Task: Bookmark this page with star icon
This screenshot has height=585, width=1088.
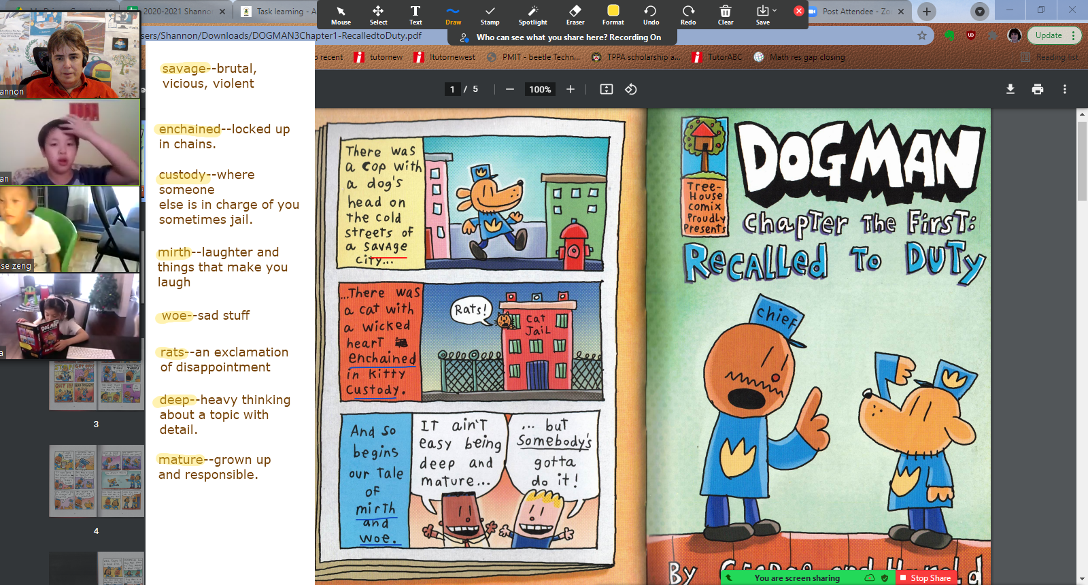Action: coord(922,35)
